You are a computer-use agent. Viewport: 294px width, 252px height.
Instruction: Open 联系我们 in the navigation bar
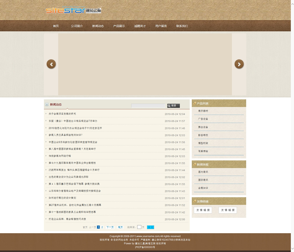click(x=182, y=26)
